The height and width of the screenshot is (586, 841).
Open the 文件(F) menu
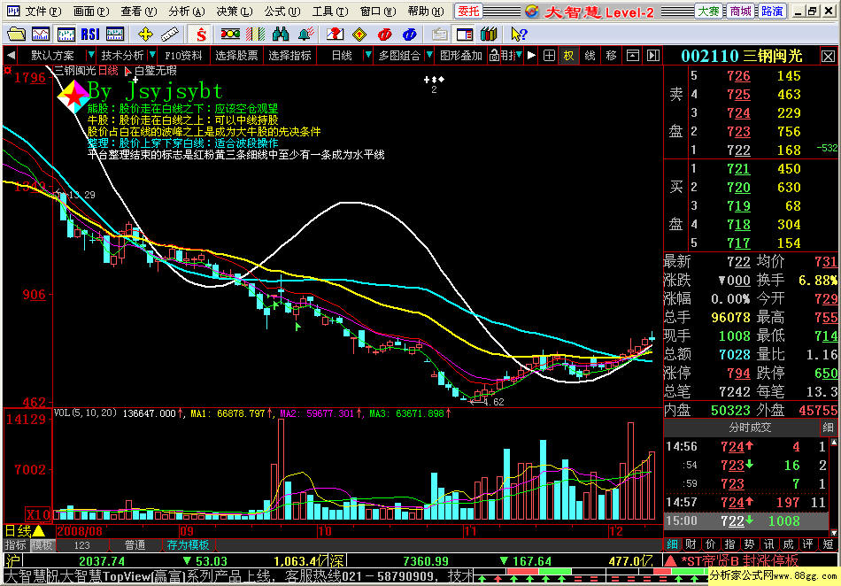(x=43, y=11)
